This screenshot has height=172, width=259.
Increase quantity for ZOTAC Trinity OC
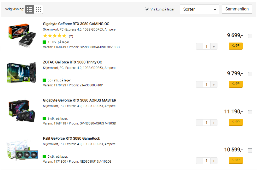point(214,85)
